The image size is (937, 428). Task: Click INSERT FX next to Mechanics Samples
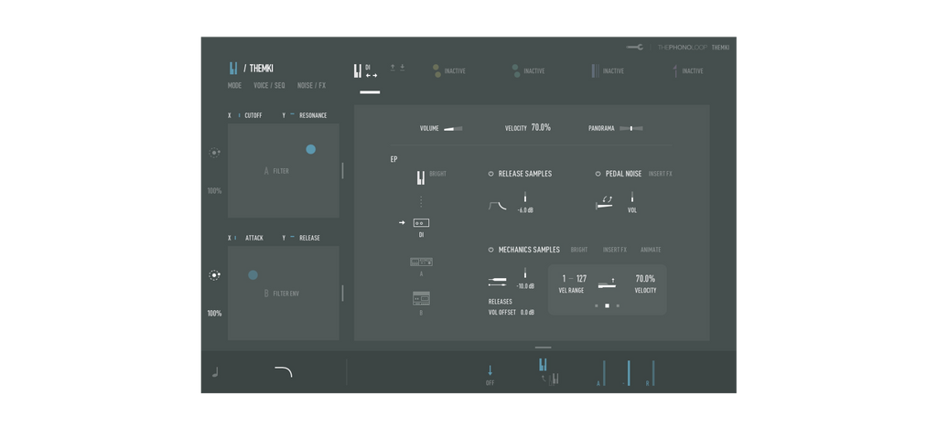coord(615,250)
